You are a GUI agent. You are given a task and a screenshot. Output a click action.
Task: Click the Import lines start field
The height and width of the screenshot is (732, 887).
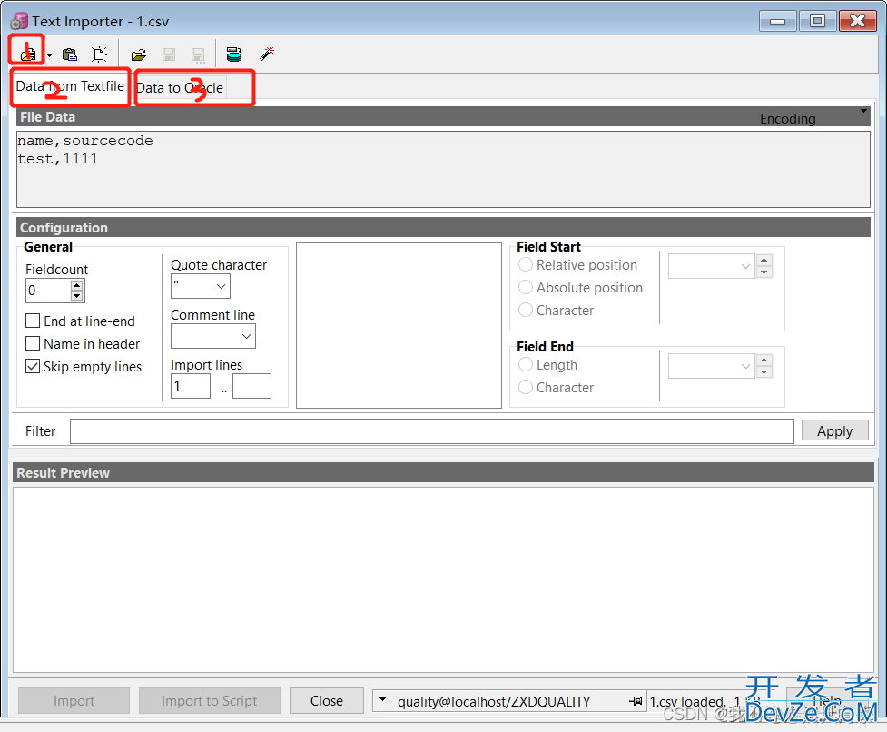pos(191,386)
